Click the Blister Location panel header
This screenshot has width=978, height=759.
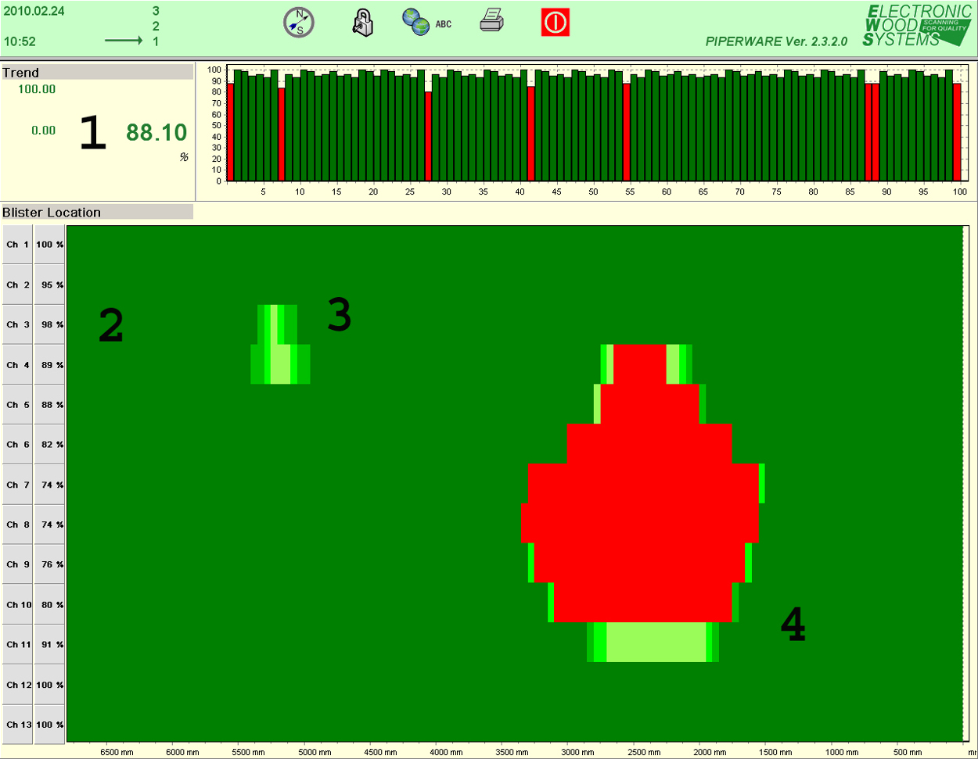coord(97,213)
